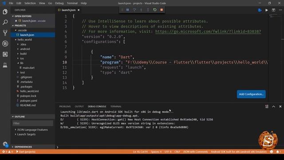Click the Add Configuration button

251,94
